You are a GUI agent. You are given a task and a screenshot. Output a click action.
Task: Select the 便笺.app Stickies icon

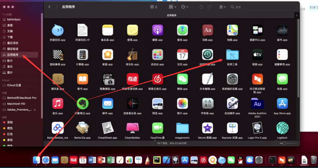(132, 30)
